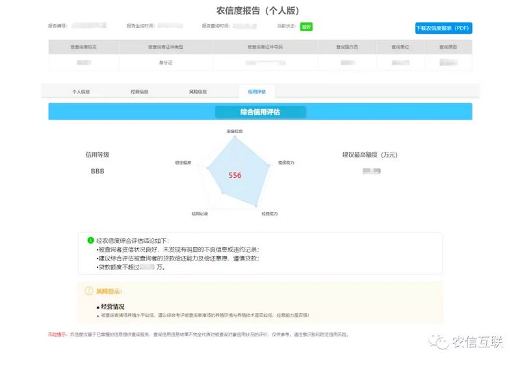This screenshot has height=365, width=520.
Task: Open the 经营信息 tab
Action: click(139, 92)
